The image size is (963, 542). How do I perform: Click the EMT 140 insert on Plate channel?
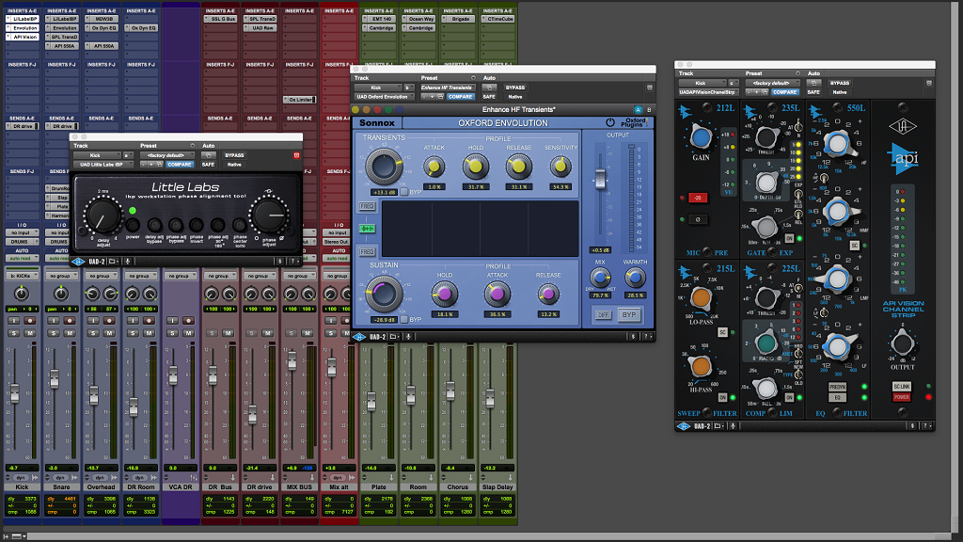click(379, 19)
